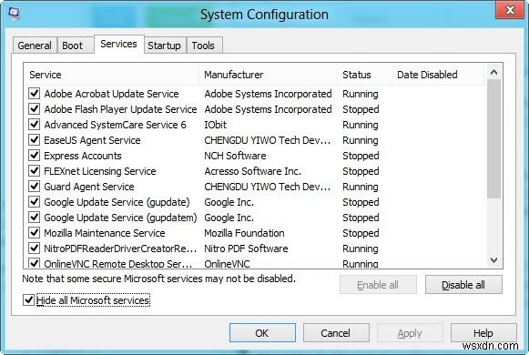The image size is (529, 355).
Task: Select the 'Adobe Acrobat Update Service' row text
Action: point(111,94)
